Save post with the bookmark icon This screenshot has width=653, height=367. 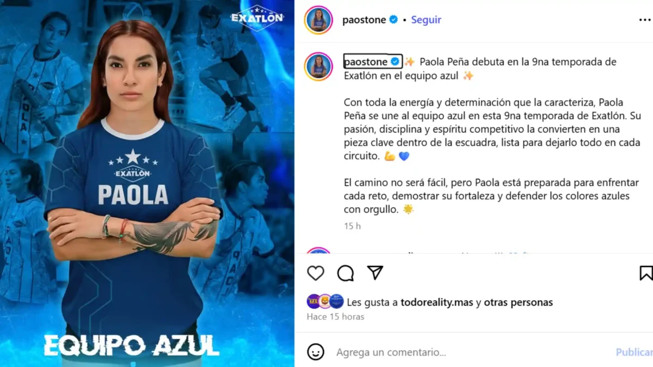(x=645, y=273)
